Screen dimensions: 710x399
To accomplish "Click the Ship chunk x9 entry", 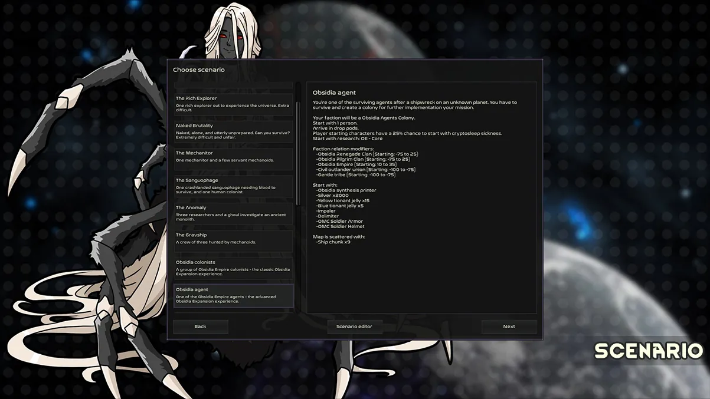I will [x=333, y=242].
